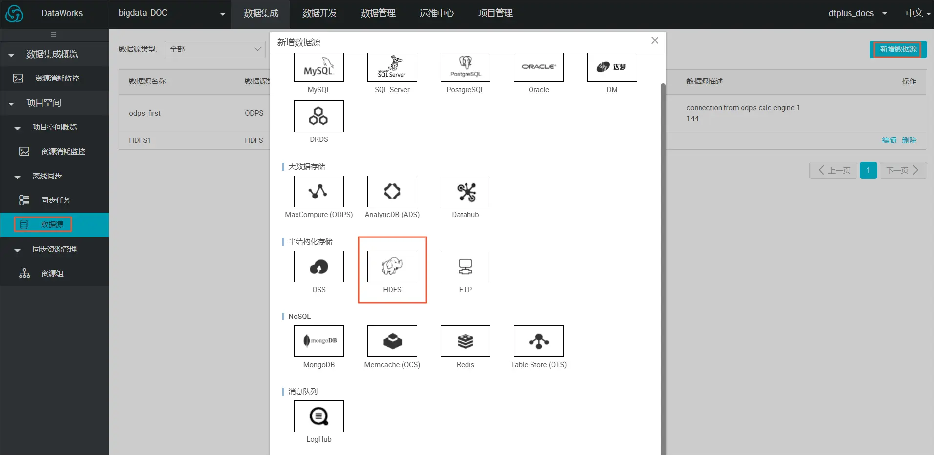Screen dimensions: 934x455
Task: Click the 数据源名称 column header
Action: [148, 81]
